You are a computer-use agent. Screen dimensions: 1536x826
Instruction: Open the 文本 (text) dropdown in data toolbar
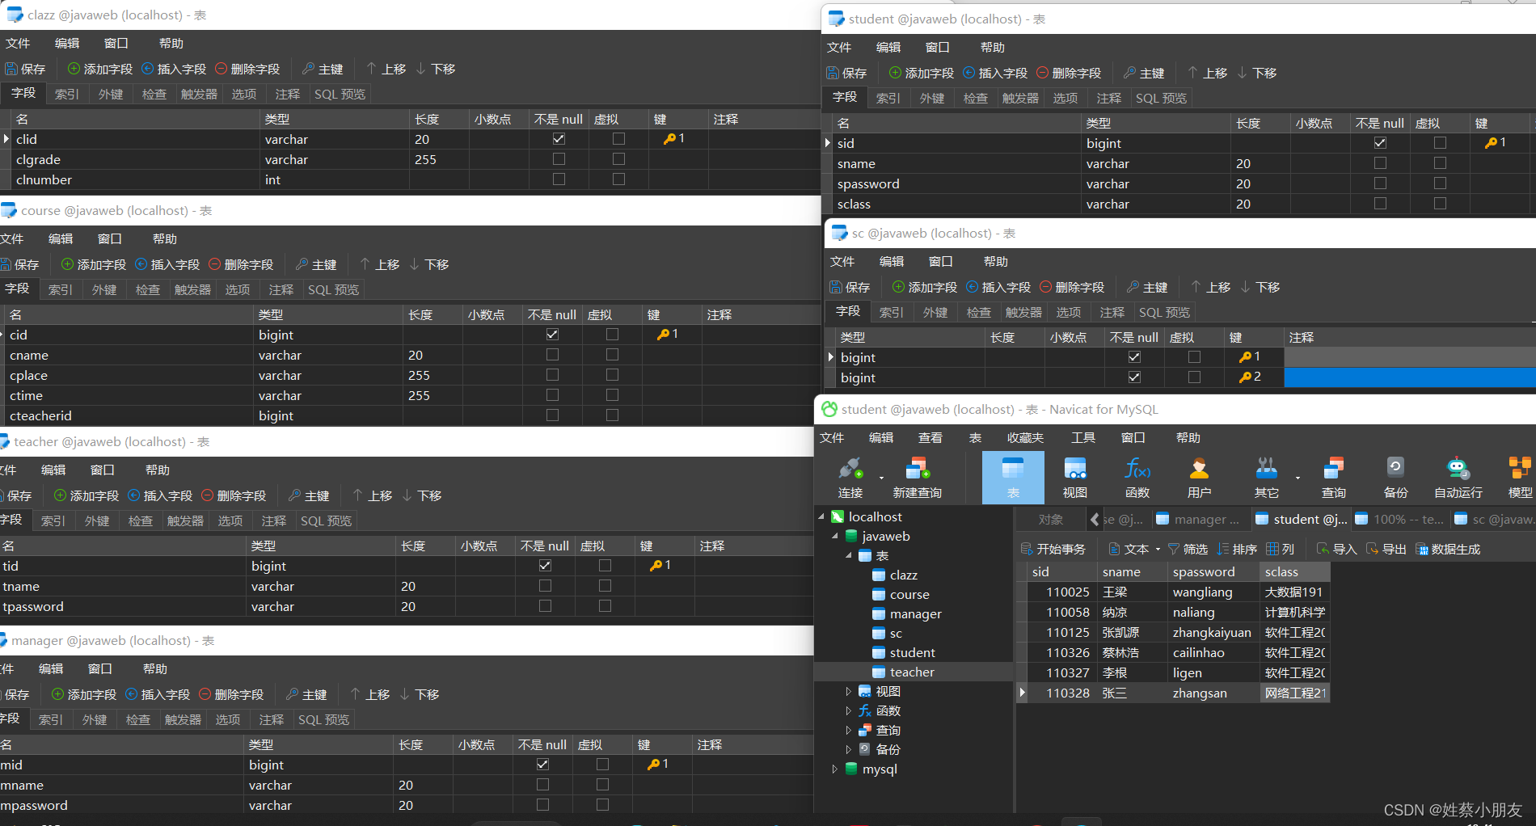1135,549
